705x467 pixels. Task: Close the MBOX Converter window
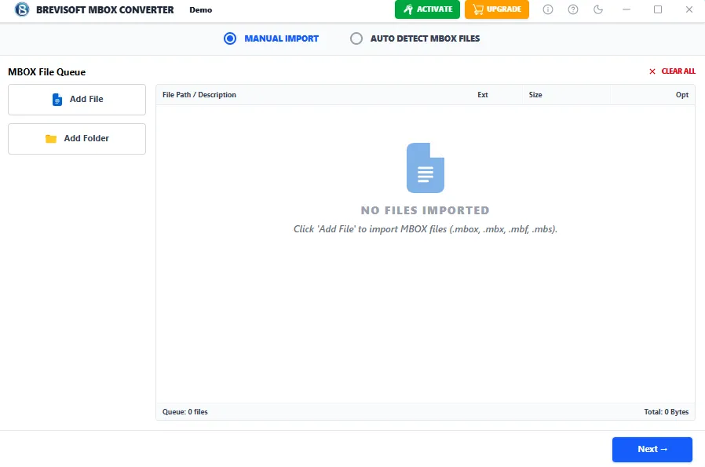pos(689,9)
